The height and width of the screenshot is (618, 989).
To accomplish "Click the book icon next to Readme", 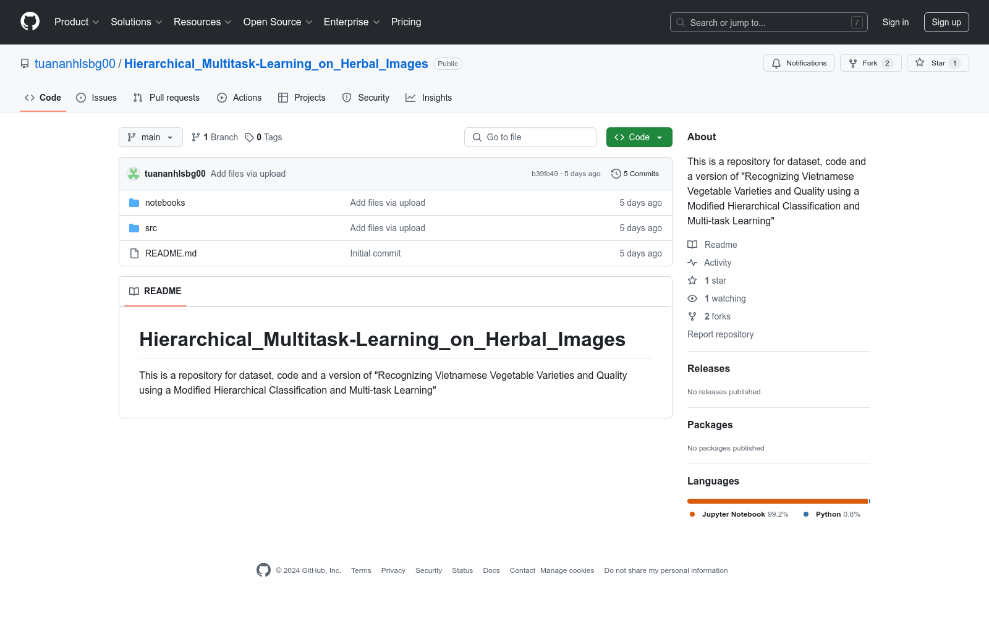I will [x=692, y=245].
